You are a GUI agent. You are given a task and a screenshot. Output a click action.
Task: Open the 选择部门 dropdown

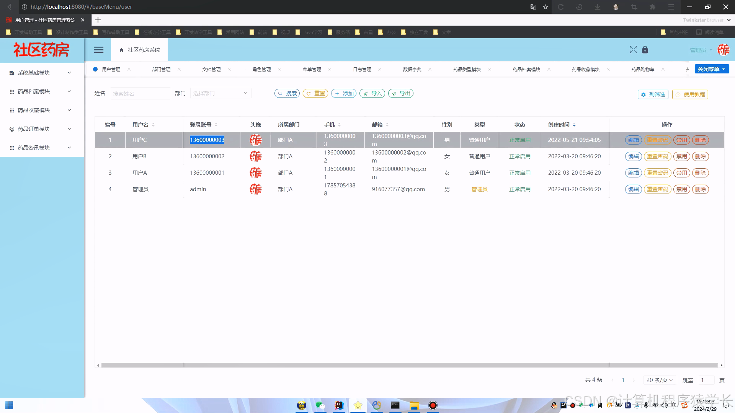tap(220, 93)
